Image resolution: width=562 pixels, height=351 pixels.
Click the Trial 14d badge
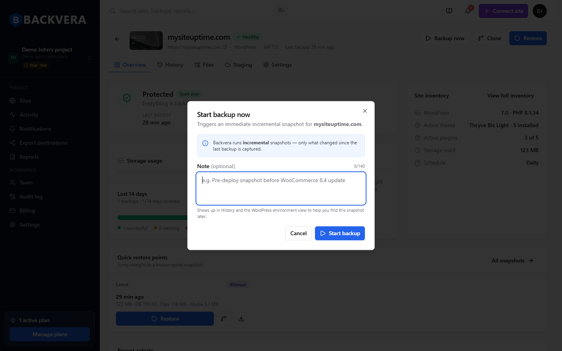(35, 65)
